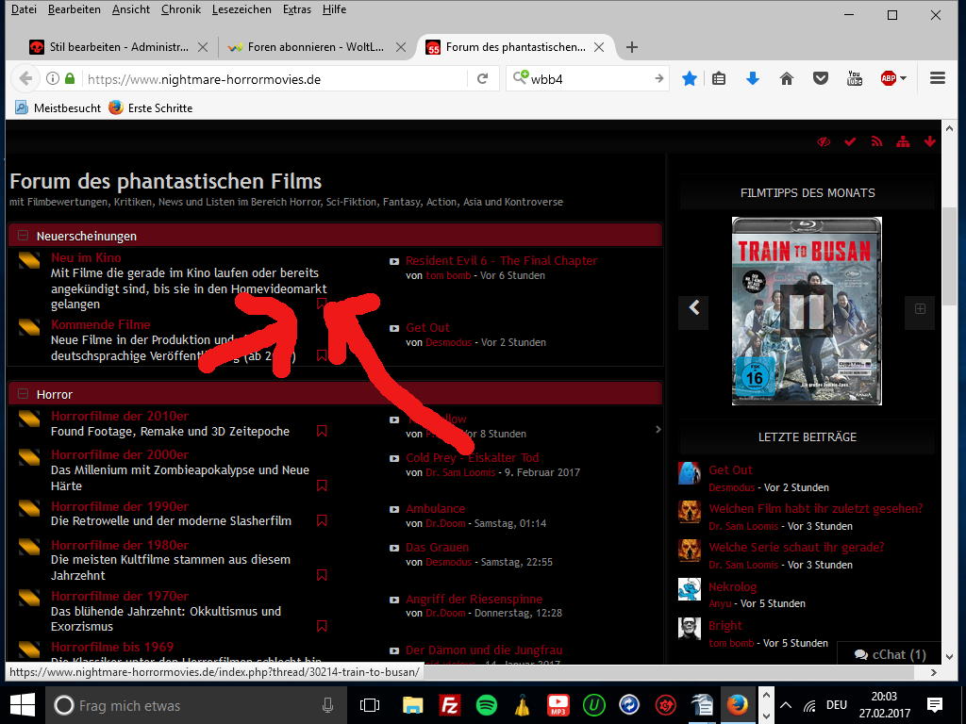
Task: Open the fullscreen plus icon beside slideshow
Action: click(x=920, y=309)
